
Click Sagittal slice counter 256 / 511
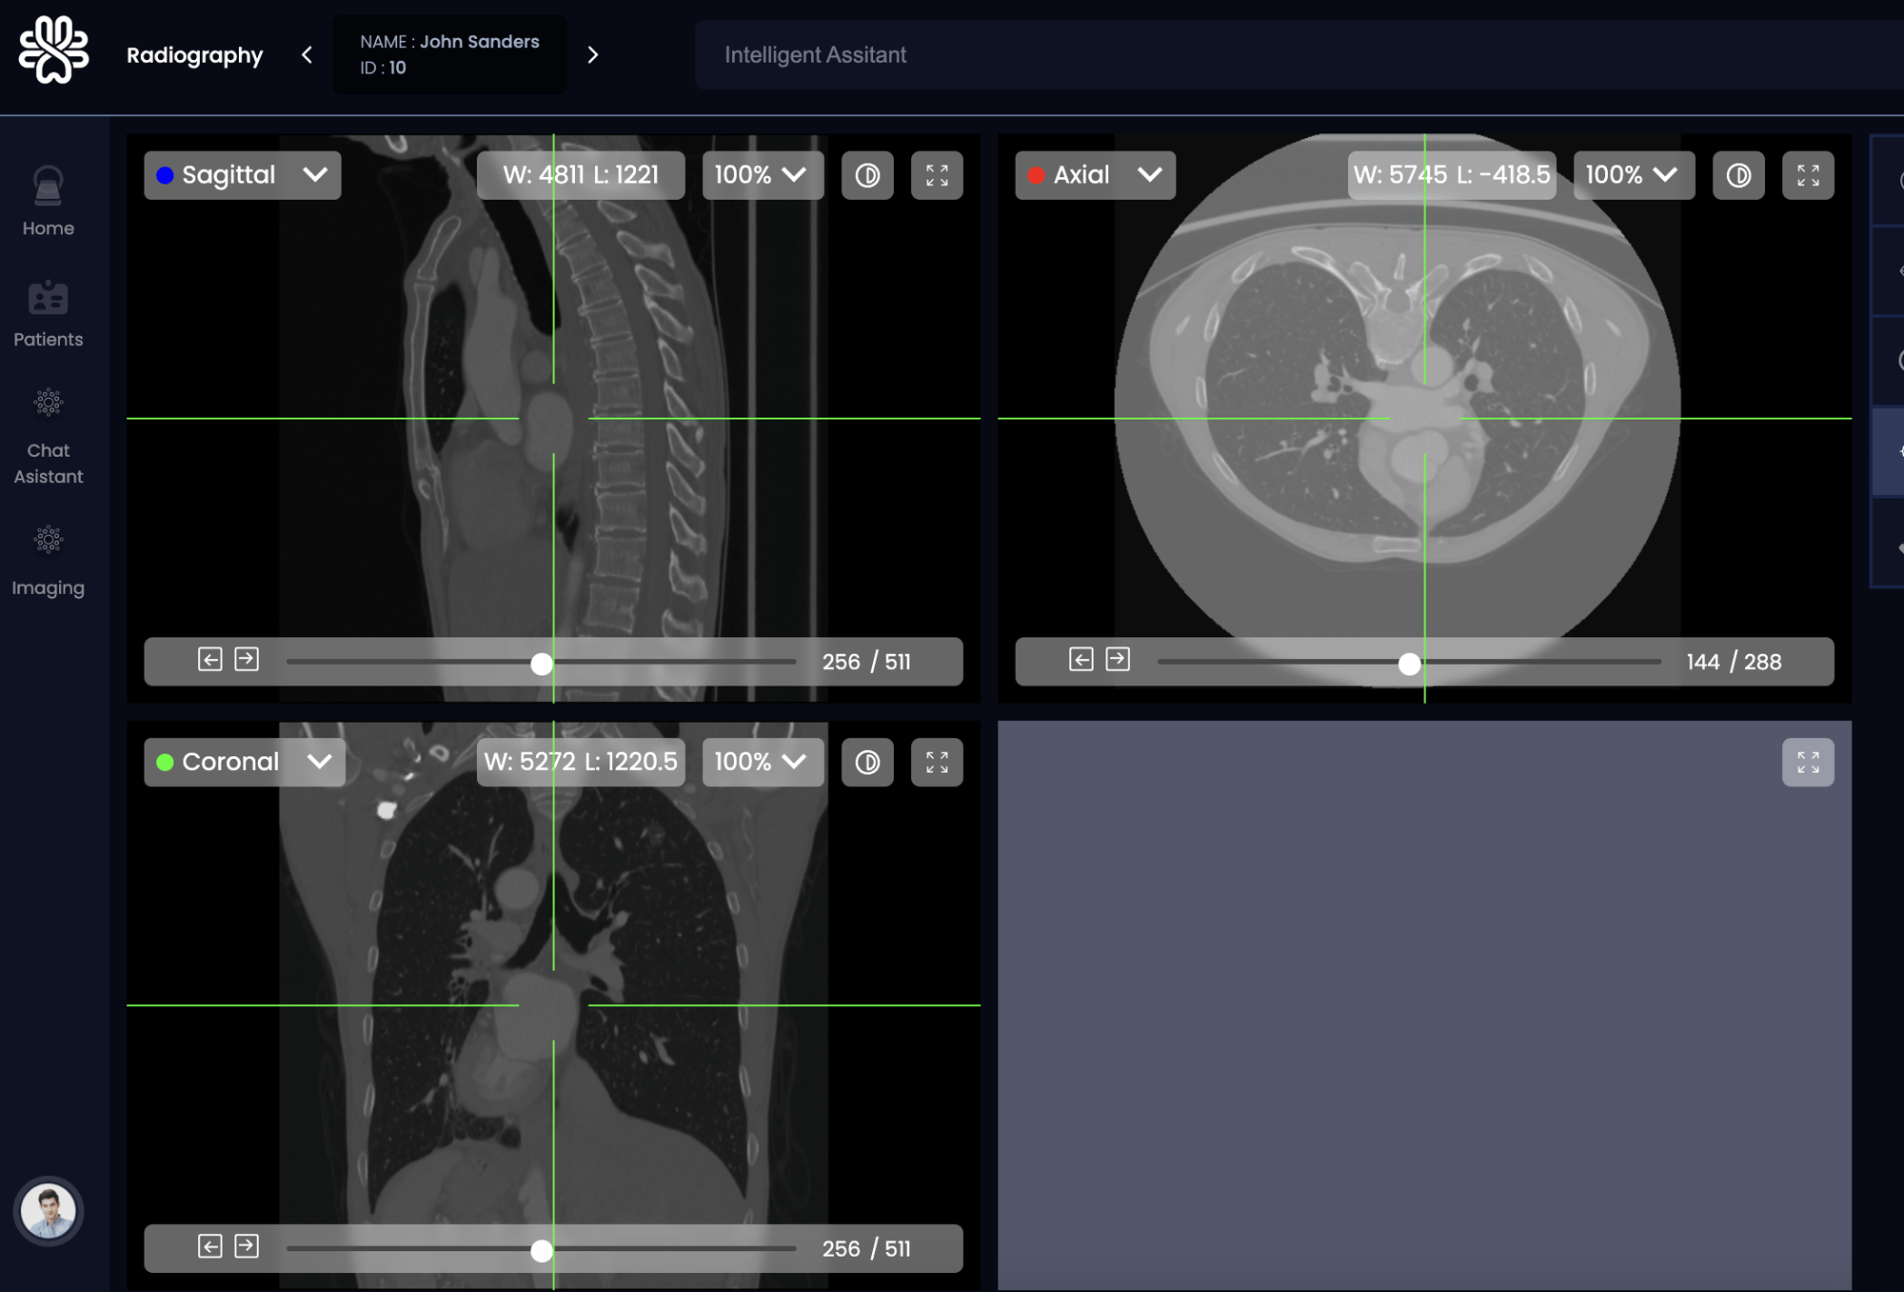click(866, 662)
